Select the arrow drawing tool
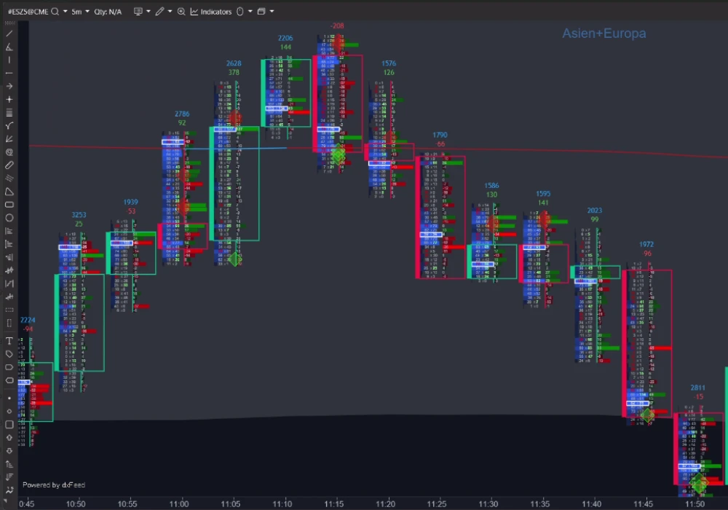The height and width of the screenshot is (510, 728). tap(9, 86)
